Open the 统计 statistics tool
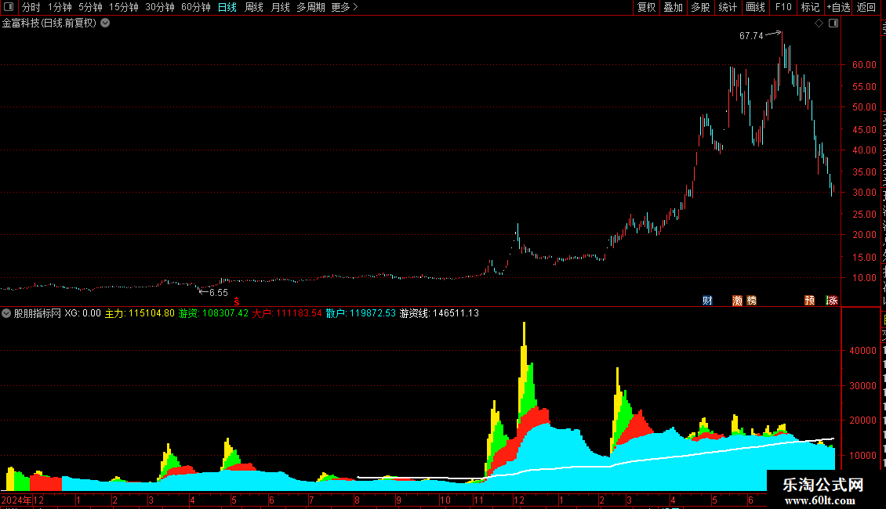886x509 pixels. (x=728, y=7)
